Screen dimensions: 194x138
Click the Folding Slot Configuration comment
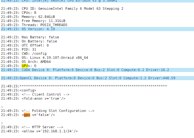tap(58, 111)
